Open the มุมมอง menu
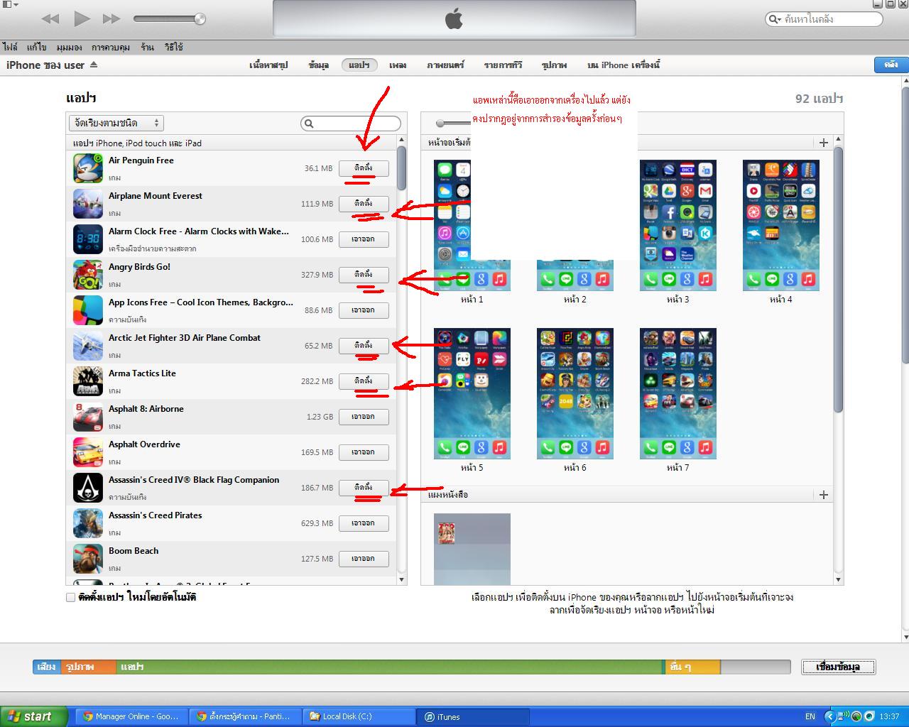Screen dimensions: 909x727 (x=69, y=47)
